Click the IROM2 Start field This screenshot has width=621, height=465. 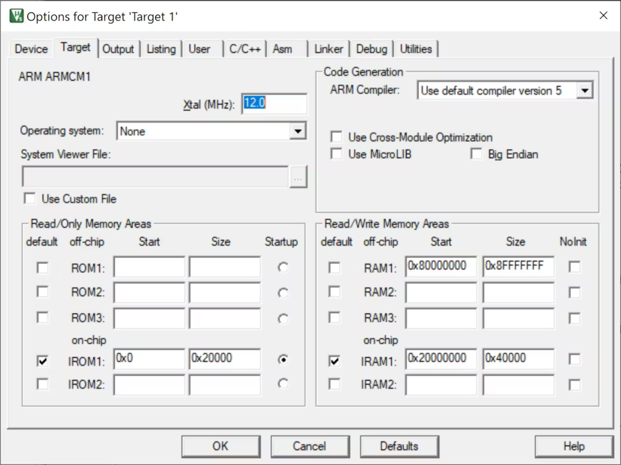pos(149,385)
